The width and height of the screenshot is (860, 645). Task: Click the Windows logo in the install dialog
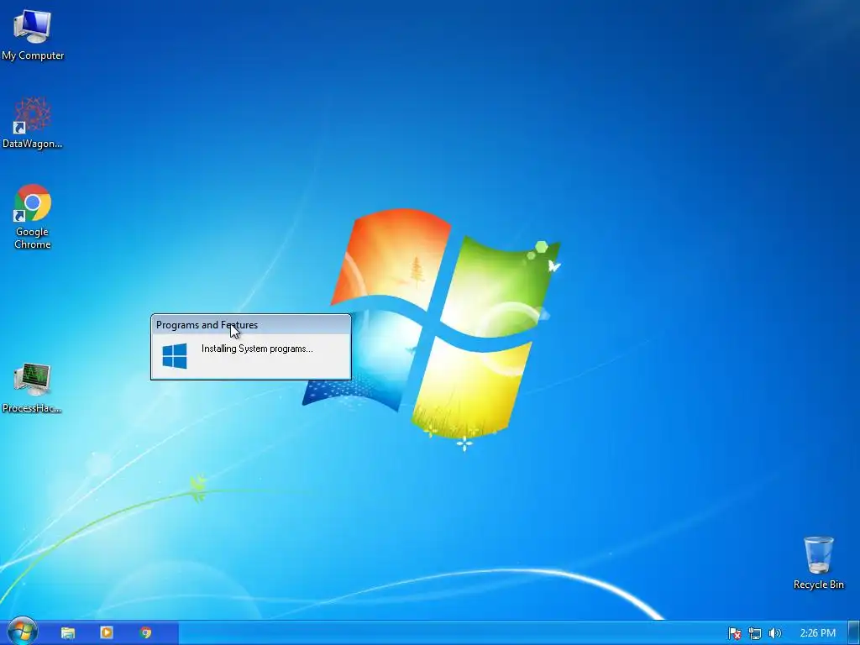point(175,355)
